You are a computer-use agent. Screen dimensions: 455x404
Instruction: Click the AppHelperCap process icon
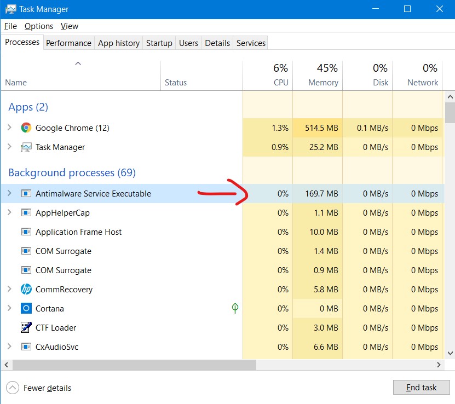tap(26, 212)
